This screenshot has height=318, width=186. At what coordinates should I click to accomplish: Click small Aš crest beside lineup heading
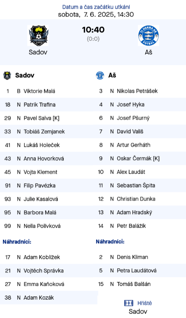100,75
